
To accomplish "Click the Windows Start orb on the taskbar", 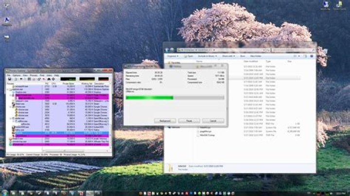I will point(4,193).
